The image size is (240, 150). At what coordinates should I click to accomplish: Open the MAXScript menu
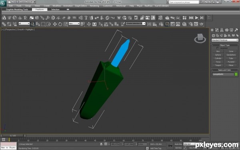tap(121, 6)
